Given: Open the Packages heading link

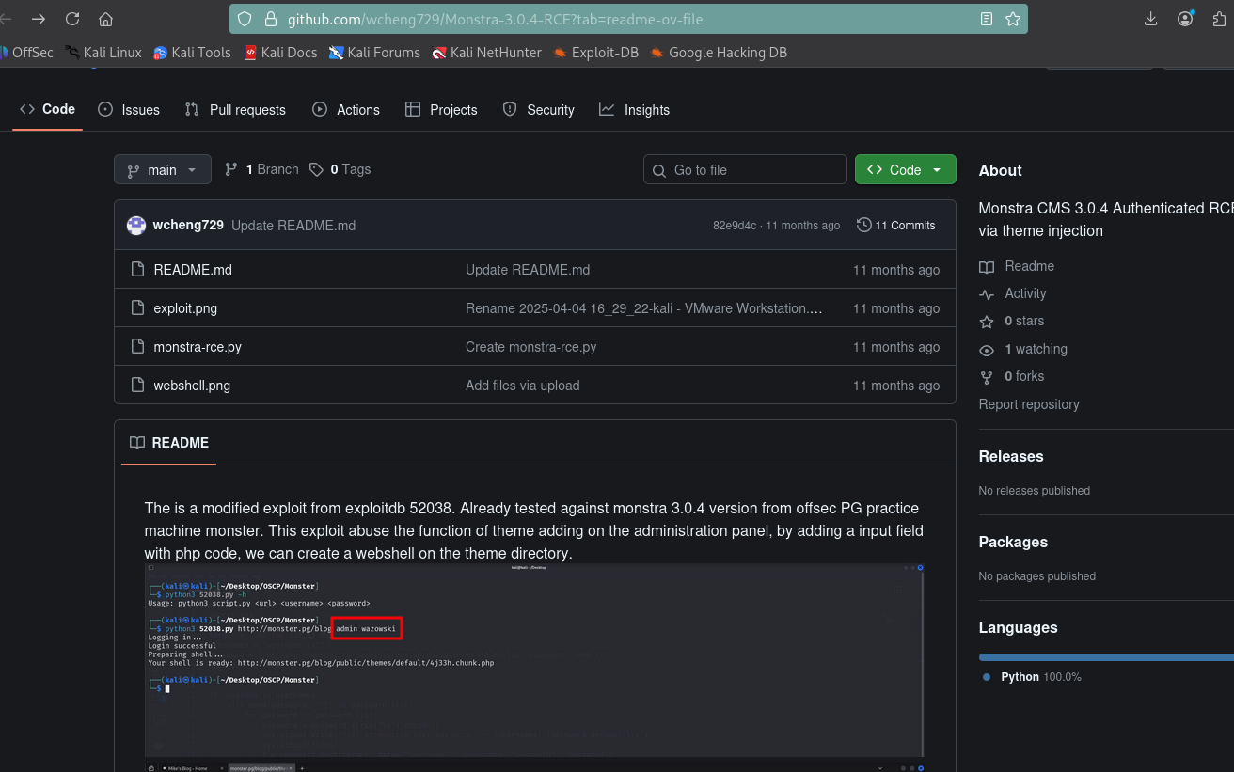Looking at the screenshot, I should click(x=1013, y=542).
